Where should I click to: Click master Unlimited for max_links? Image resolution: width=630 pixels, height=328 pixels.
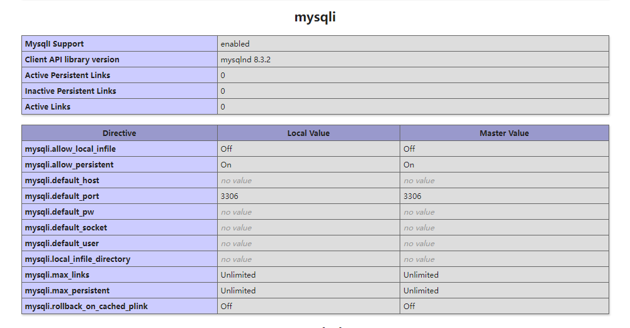point(421,274)
